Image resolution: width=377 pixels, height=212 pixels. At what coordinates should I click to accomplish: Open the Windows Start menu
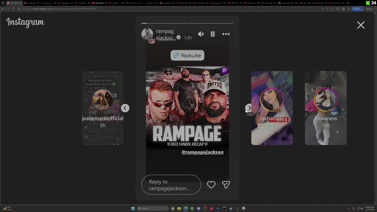(x=133, y=208)
